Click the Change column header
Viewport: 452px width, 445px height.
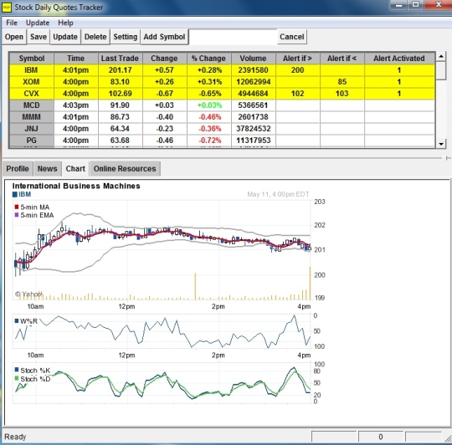click(164, 59)
